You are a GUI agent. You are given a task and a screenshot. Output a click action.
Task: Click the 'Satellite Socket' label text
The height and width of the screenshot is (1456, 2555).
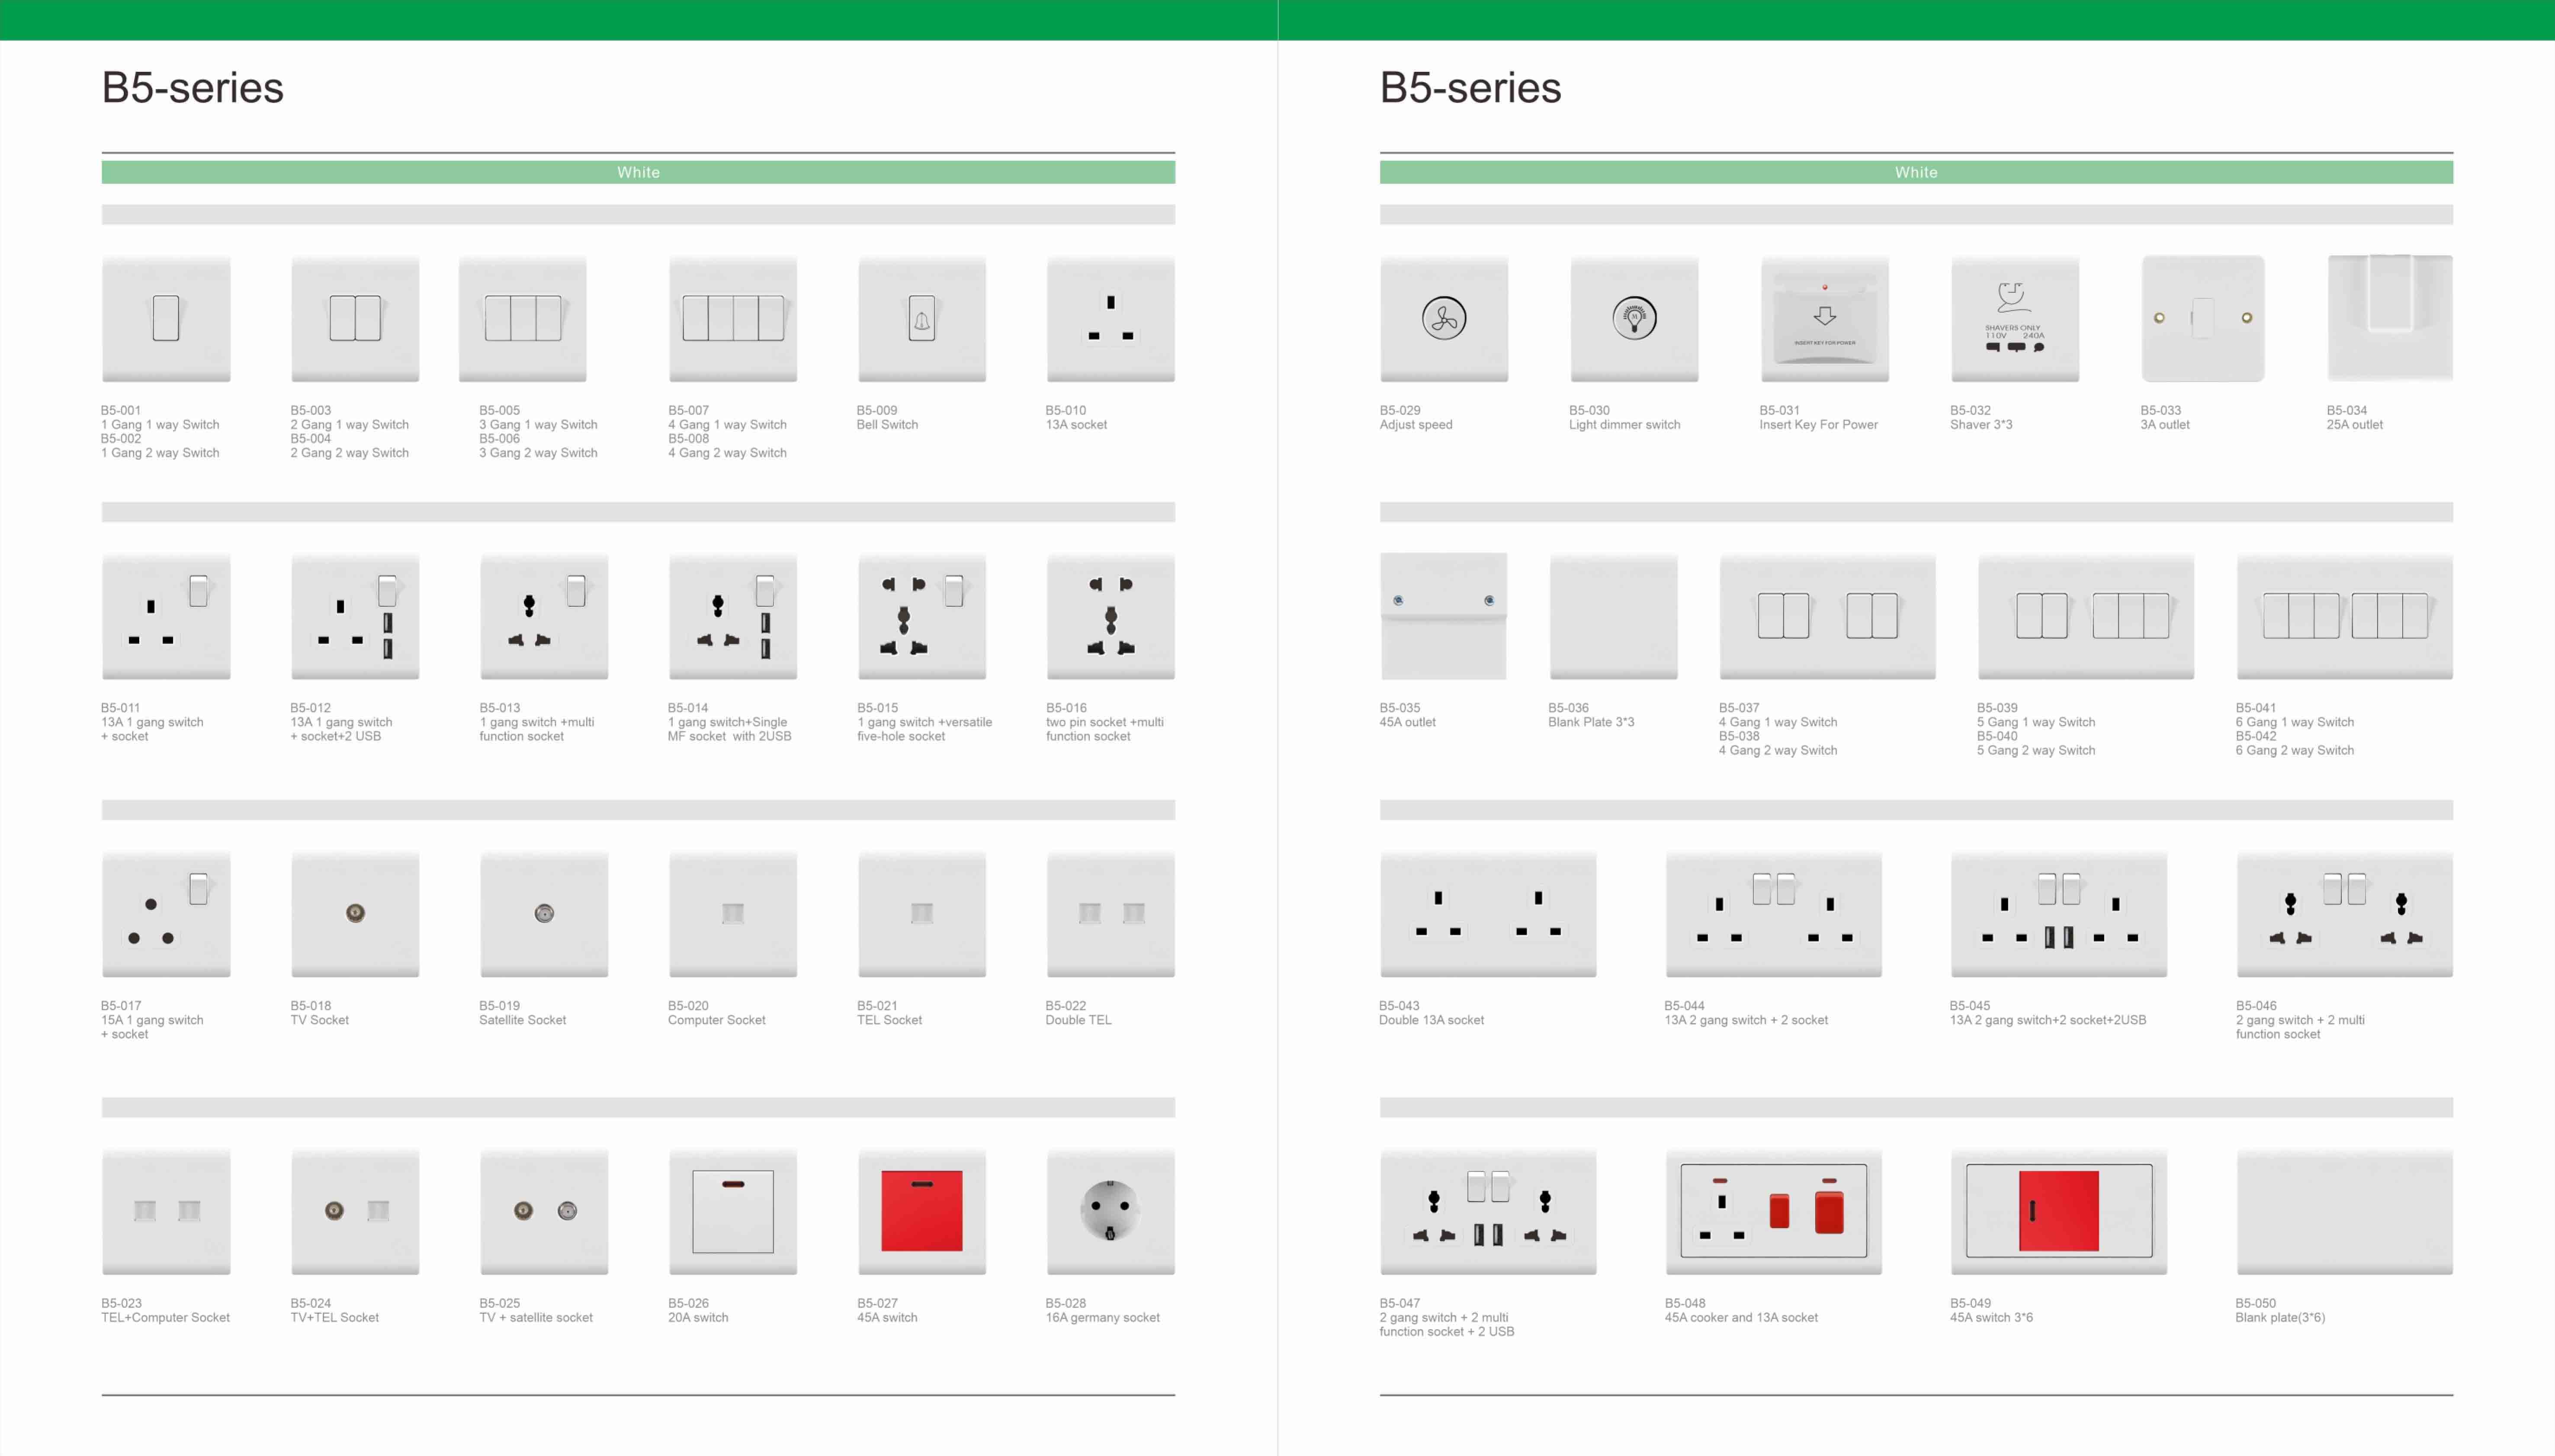pos(522,1020)
